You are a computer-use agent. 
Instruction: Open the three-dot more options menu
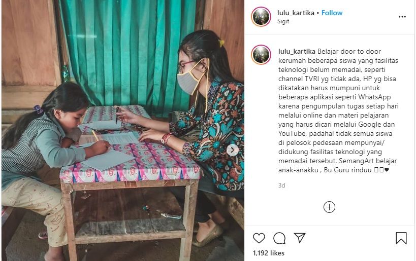[402, 17]
